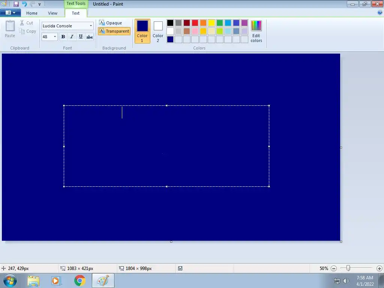384x288 pixels.
Task: Open the Paint file menu button
Action: pyautogui.click(x=10, y=13)
